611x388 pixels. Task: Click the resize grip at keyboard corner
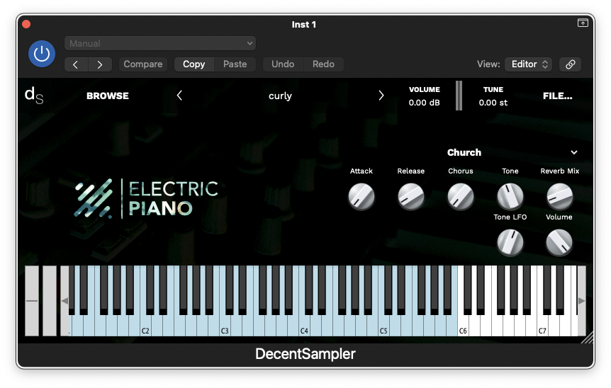click(x=588, y=338)
